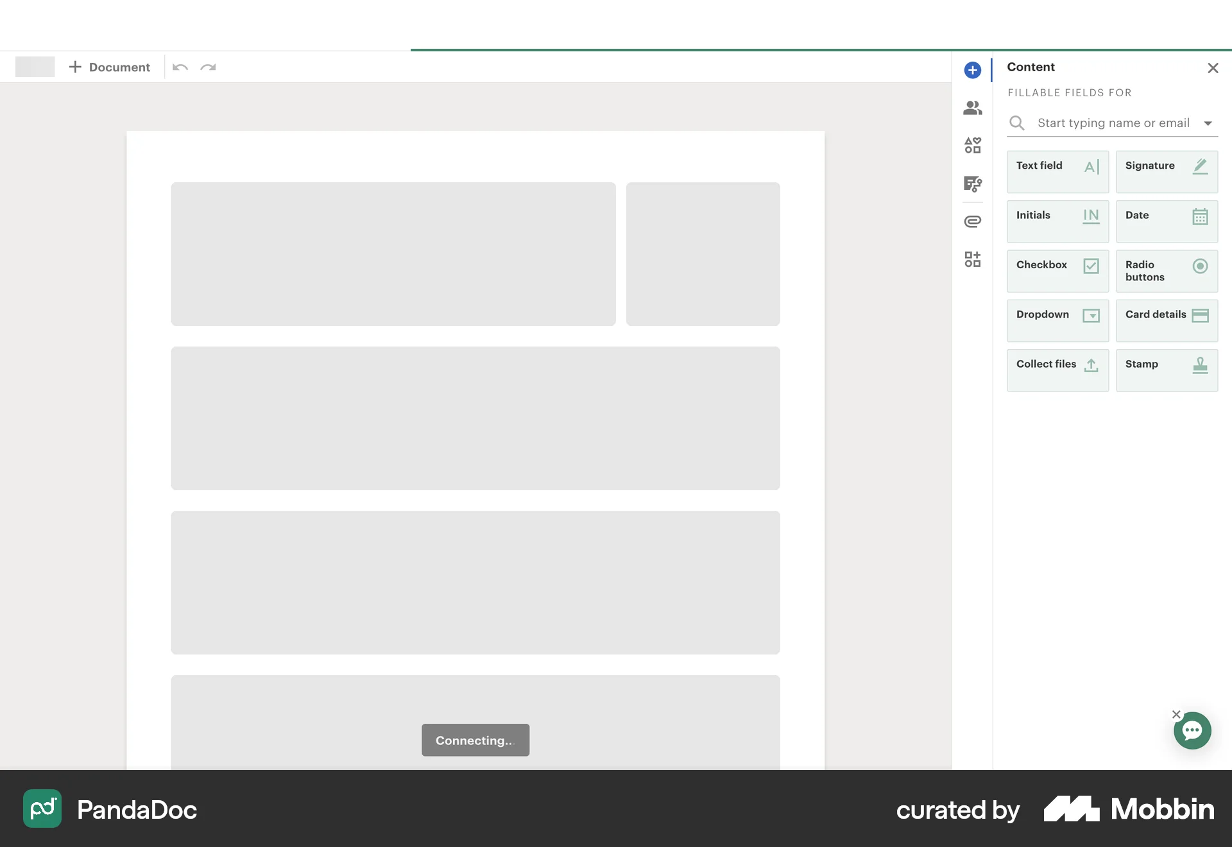1232x847 pixels.
Task: Insert a Stamp field
Action: click(x=1166, y=370)
